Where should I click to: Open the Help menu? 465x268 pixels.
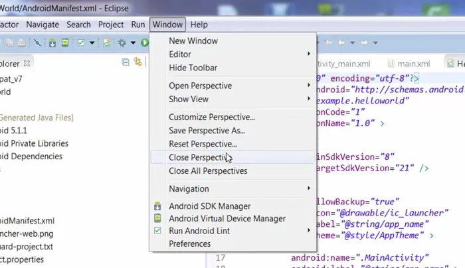(199, 25)
